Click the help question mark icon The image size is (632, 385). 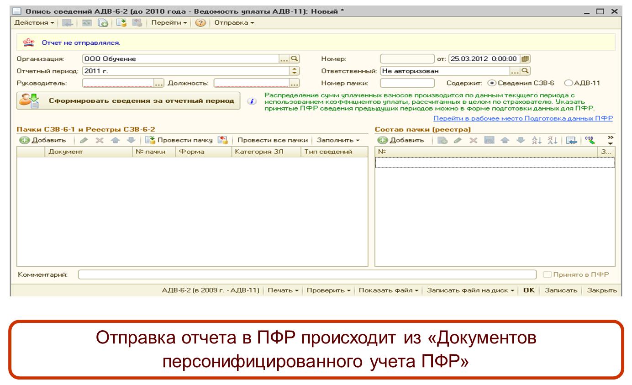pyautogui.click(x=200, y=23)
